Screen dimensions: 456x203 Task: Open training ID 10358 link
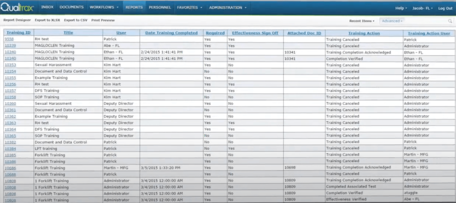10,97
